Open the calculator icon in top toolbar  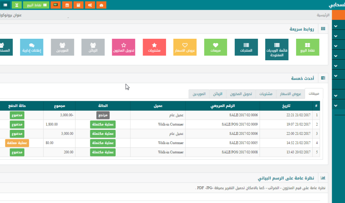coord(78,5)
